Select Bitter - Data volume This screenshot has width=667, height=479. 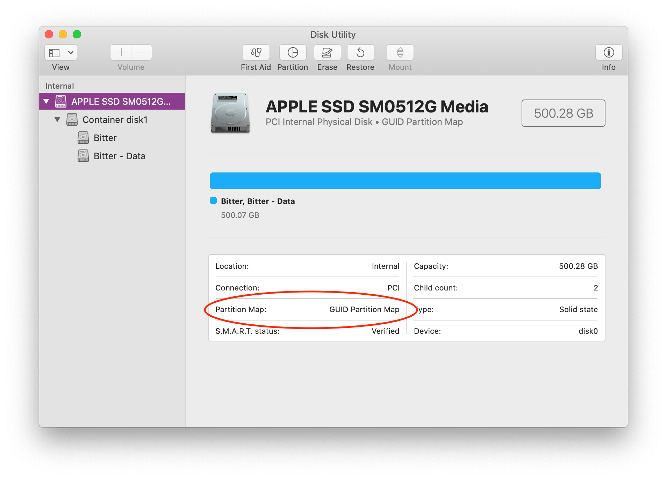pos(119,156)
